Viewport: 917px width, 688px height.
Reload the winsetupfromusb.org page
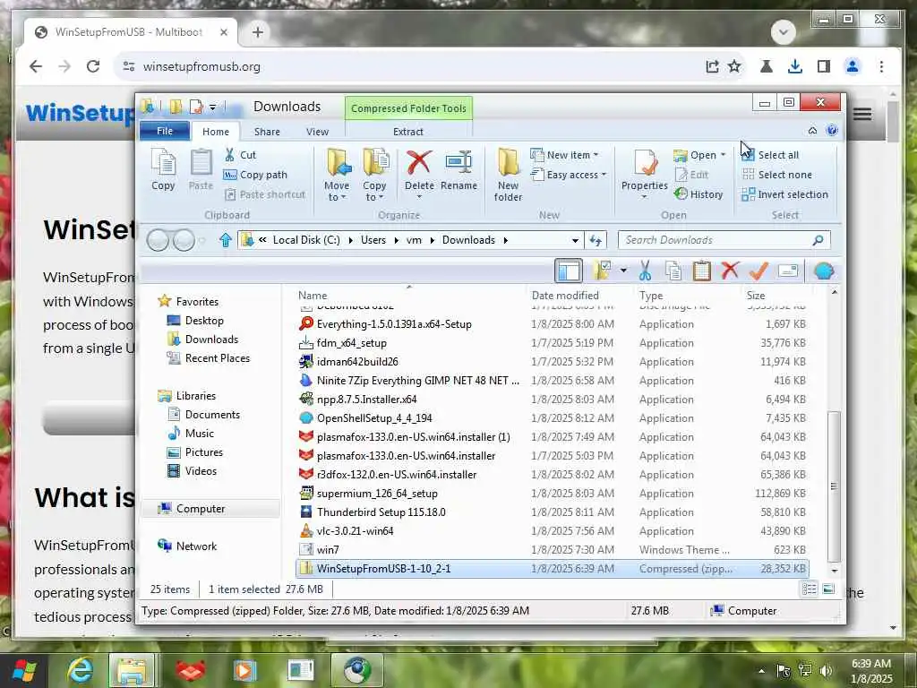[93, 66]
